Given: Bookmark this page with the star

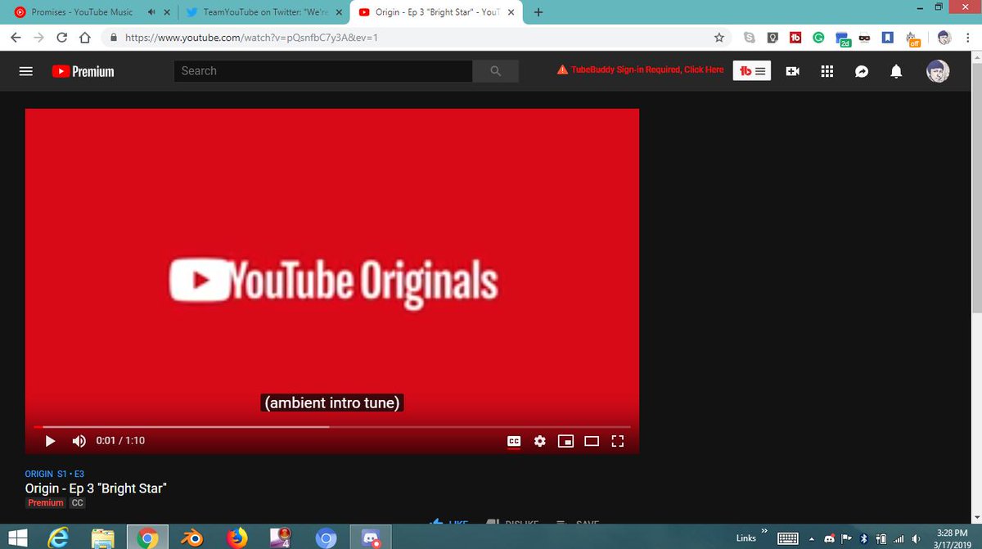Looking at the screenshot, I should pyautogui.click(x=718, y=38).
